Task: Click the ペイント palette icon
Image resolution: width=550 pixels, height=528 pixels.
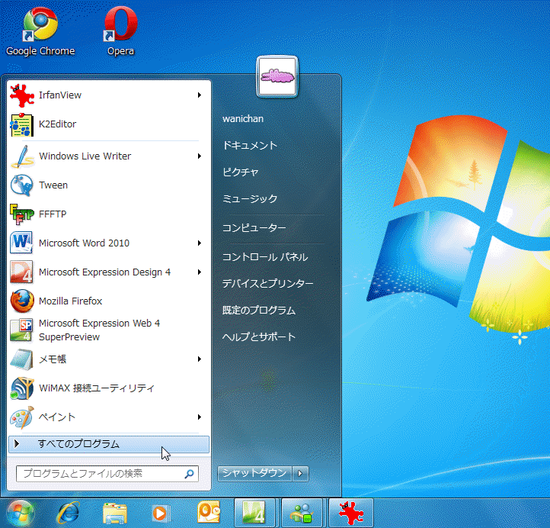Action: [22, 417]
